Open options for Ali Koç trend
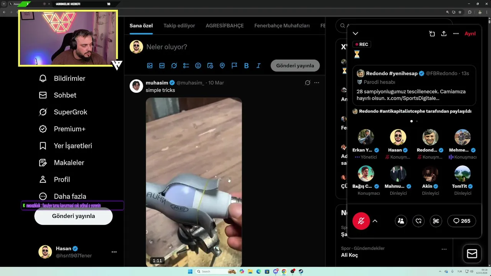Image resolution: width=491 pixels, height=276 pixels. pos(444,249)
